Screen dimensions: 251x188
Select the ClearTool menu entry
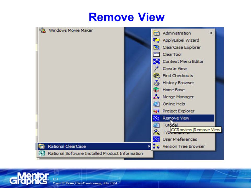183,54
